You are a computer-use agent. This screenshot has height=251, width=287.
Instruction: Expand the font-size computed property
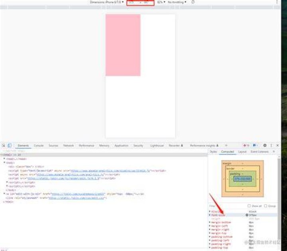point(210,215)
